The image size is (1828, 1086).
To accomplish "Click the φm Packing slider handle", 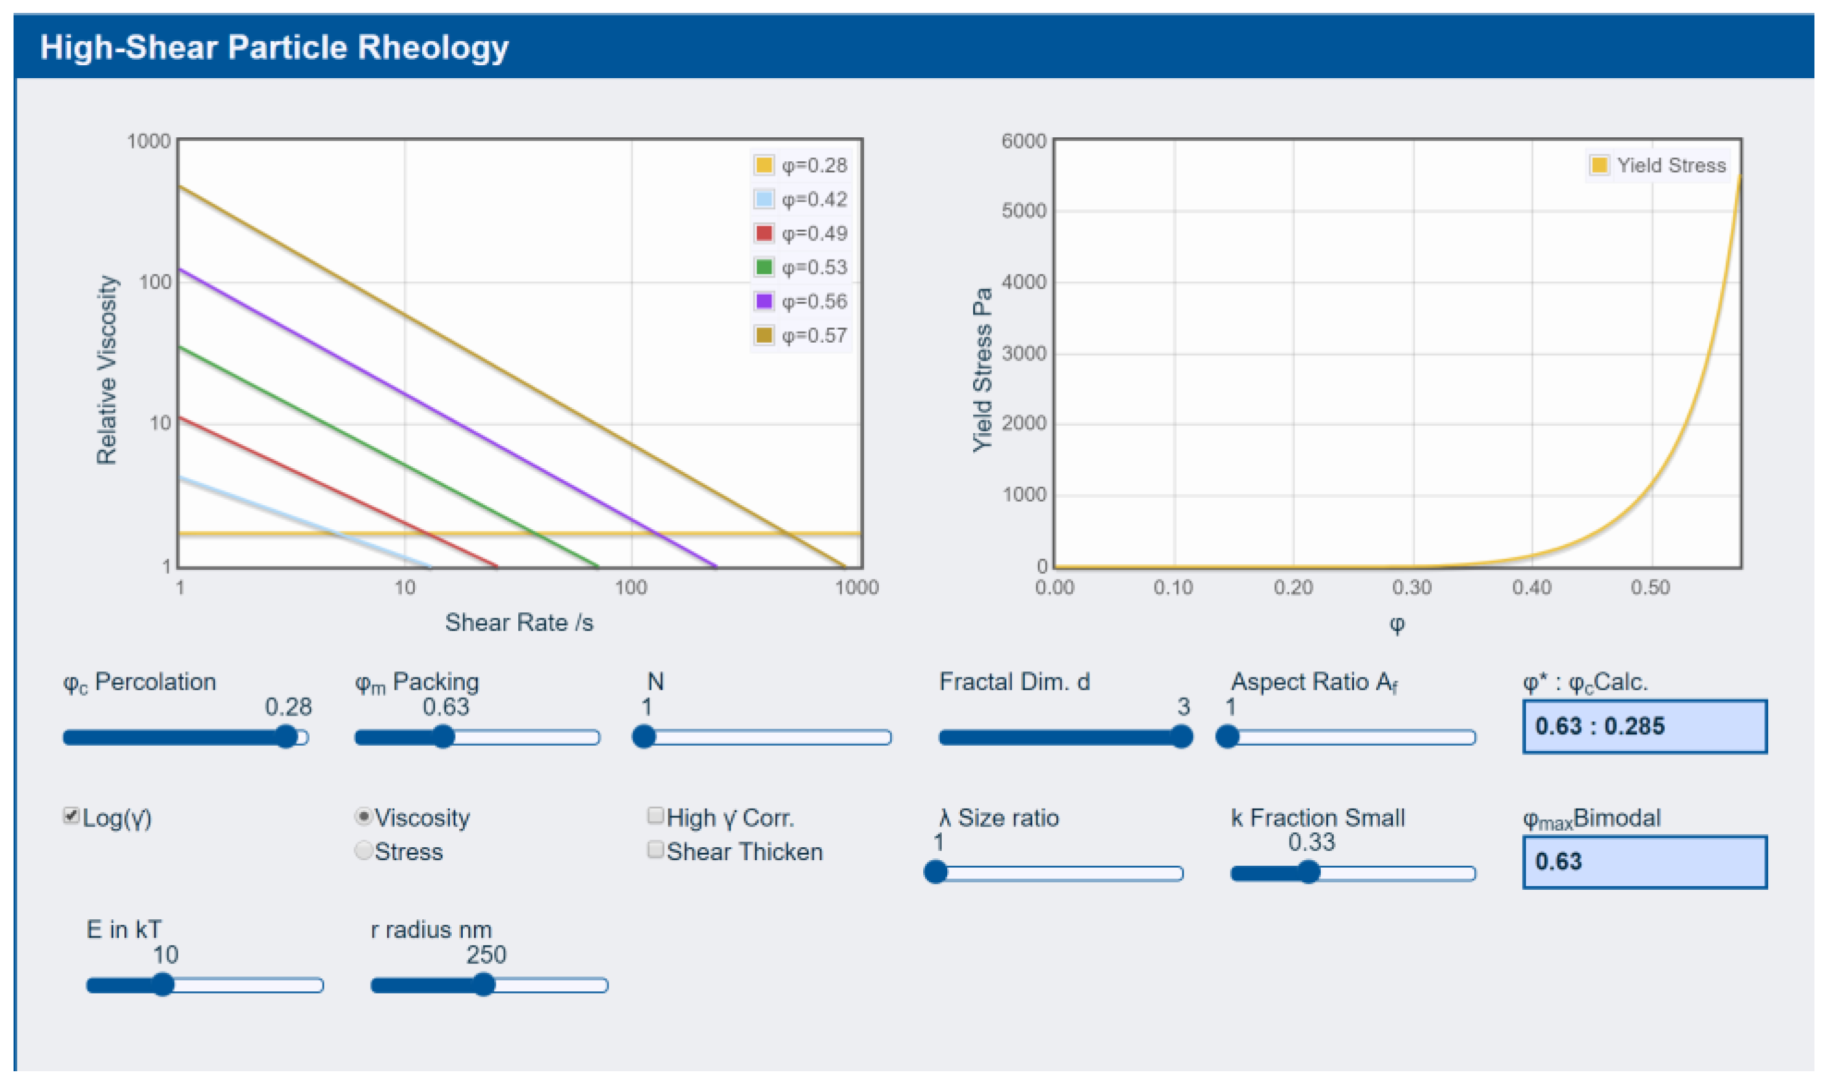I will click(443, 736).
